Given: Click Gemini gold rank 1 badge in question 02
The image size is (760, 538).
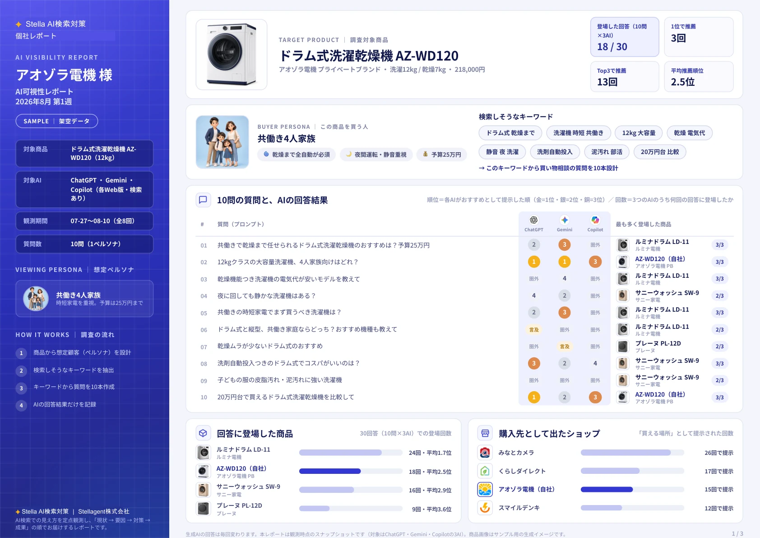Looking at the screenshot, I should (x=565, y=262).
